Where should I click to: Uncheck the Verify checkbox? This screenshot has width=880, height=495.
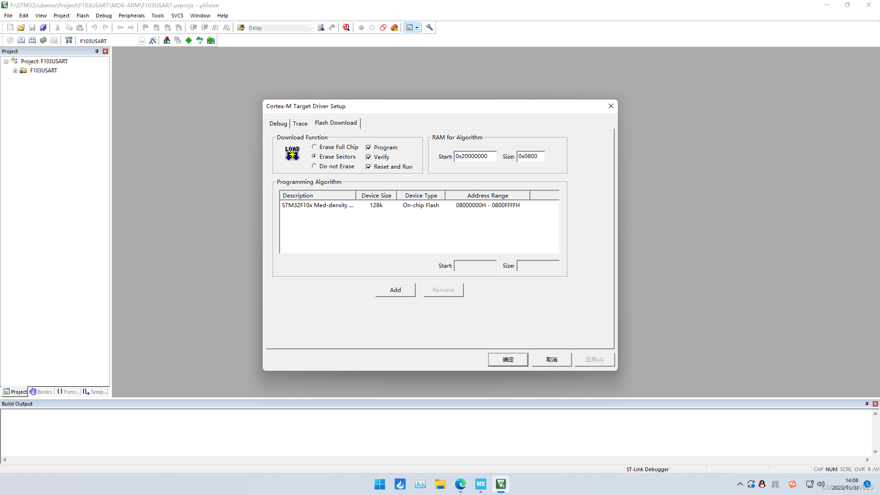click(368, 157)
